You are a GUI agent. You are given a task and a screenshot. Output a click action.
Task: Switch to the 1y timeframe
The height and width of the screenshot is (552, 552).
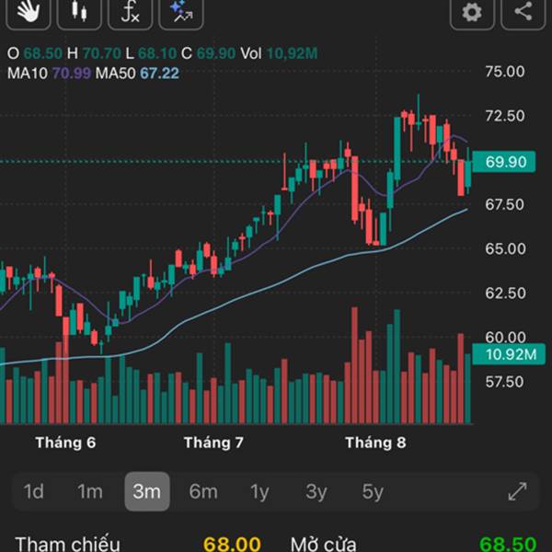pos(259,492)
